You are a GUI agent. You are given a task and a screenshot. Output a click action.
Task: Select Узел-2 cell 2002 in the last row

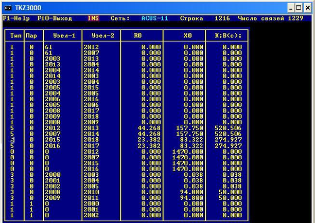pyautogui.click(x=91, y=215)
